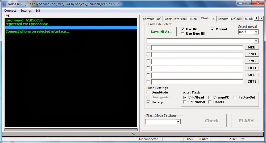266x143 pixels.
Task: Click the Check button
Action: 212,120
